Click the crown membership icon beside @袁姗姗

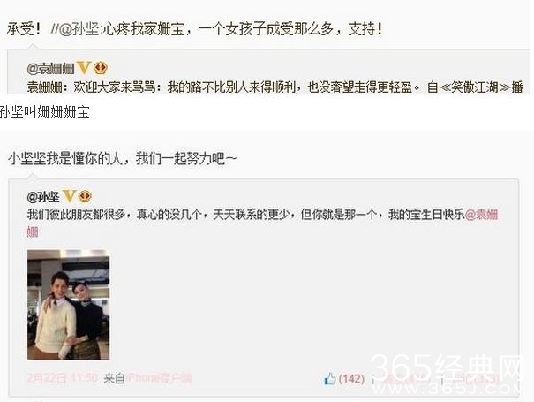100,68
